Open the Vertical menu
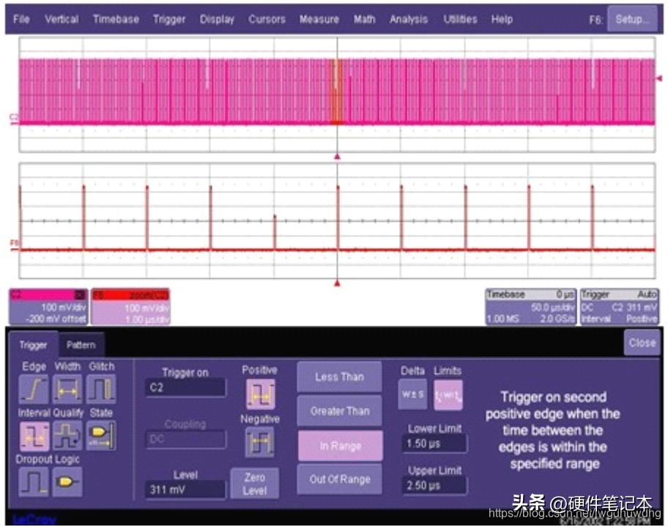This screenshot has width=668, height=527. [x=62, y=19]
